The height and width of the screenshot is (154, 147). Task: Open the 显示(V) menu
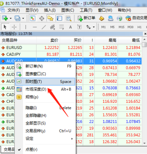(32, 10)
